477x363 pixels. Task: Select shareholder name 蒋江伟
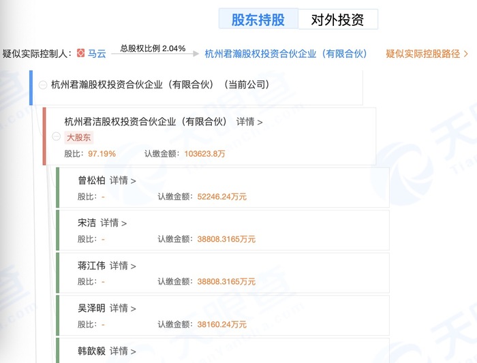tap(91, 266)
